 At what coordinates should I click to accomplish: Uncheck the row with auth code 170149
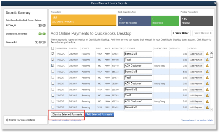pos(53,65)
